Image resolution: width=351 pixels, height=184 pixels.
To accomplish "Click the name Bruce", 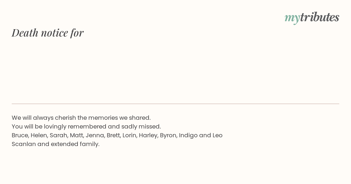I will (x=20, y=135).
